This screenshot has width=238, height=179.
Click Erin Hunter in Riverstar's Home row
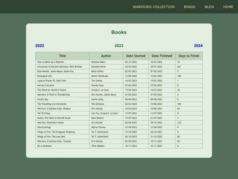tap(97, 123)
